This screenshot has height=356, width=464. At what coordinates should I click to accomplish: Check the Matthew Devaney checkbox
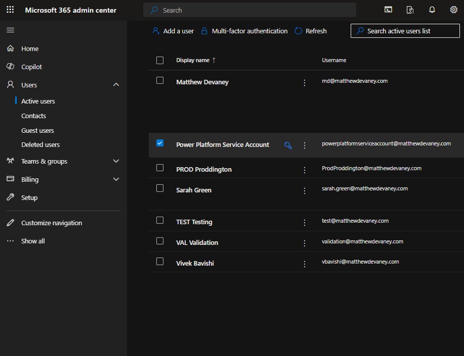pos(160,80)
